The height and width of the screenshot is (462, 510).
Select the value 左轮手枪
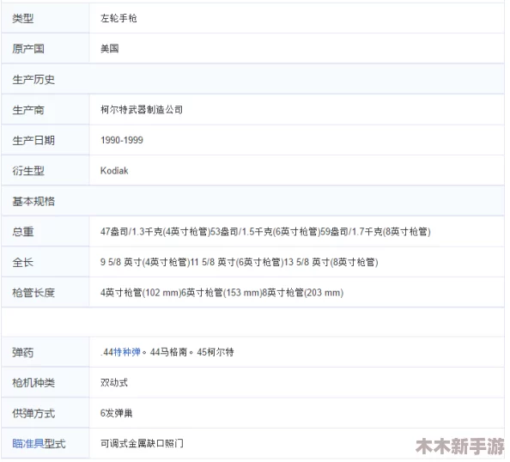point(118,18)
